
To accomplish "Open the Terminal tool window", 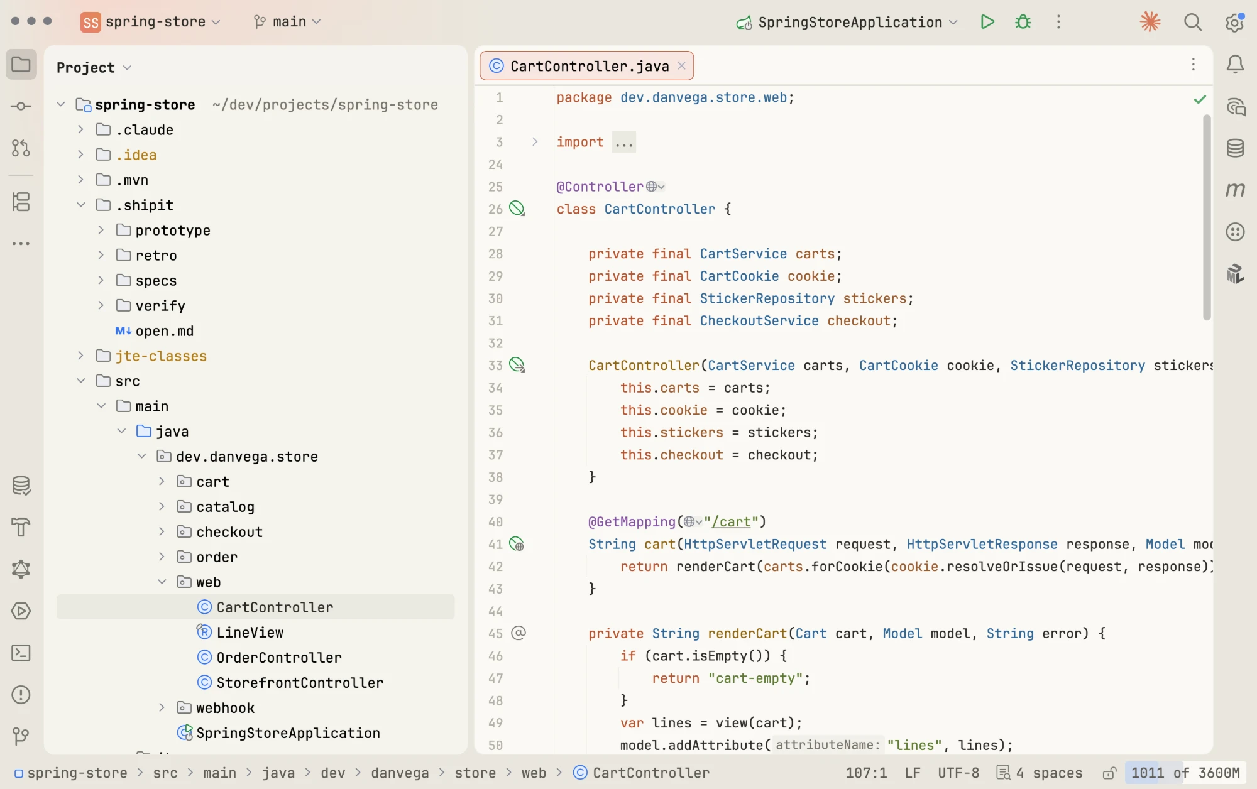I will click(21, 653).
